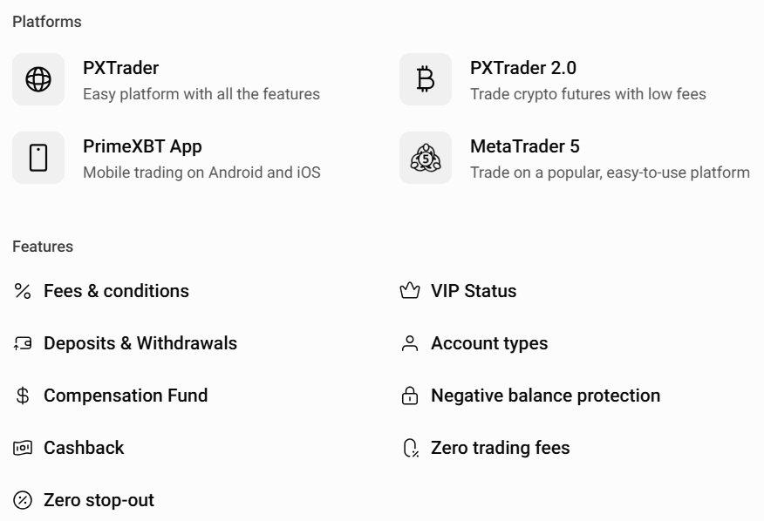Select MetaTrader 5 platform text
This screenshot has width=764, height=521.
[x=524, y=146]
